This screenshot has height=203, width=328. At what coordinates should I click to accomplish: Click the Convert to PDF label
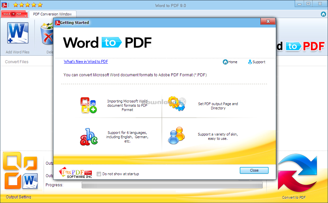click(294, 197)
